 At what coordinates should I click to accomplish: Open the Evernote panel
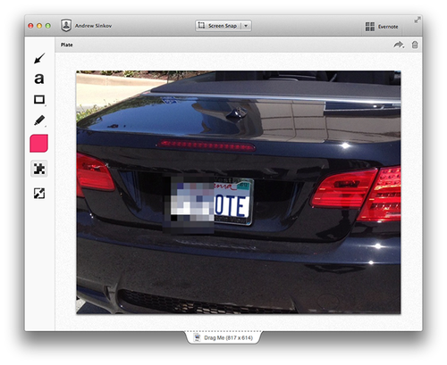pyautogui.click(x=382, y=27)
